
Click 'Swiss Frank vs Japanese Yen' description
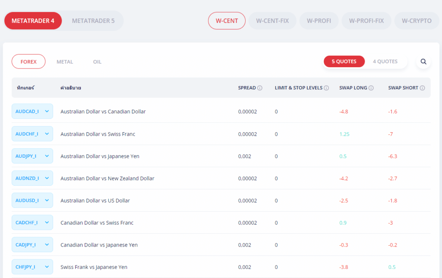(x=94, y=267)
